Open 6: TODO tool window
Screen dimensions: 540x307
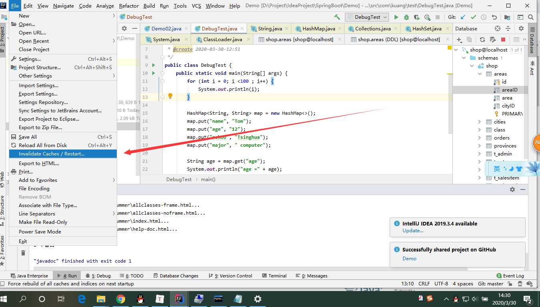pyautogui.click(x=131, y=276)
